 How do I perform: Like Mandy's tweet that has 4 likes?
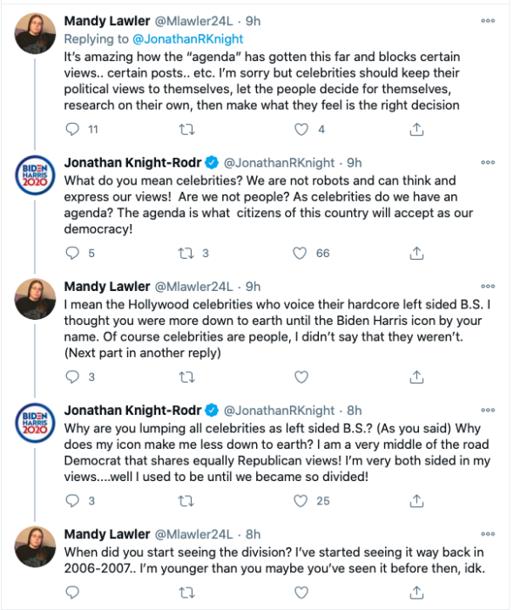[x=301, y=129]
